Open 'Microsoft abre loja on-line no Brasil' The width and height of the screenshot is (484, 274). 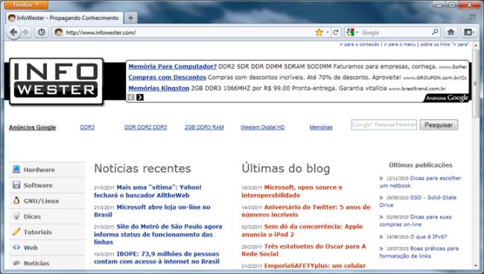[152, 211]
